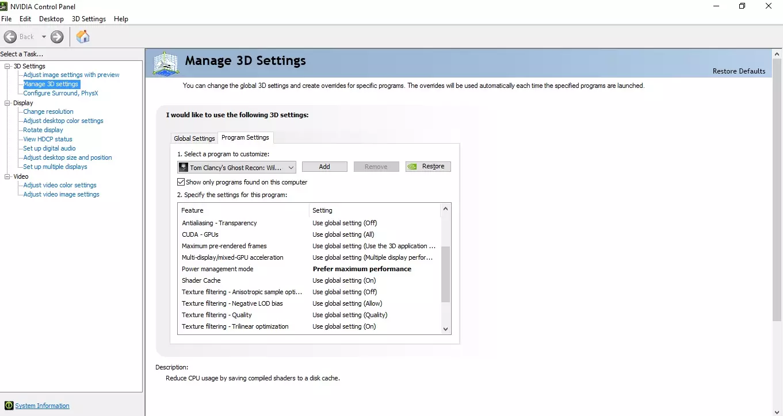Open Adjust video image settings
783x416 pixels.
click(61, 194)
